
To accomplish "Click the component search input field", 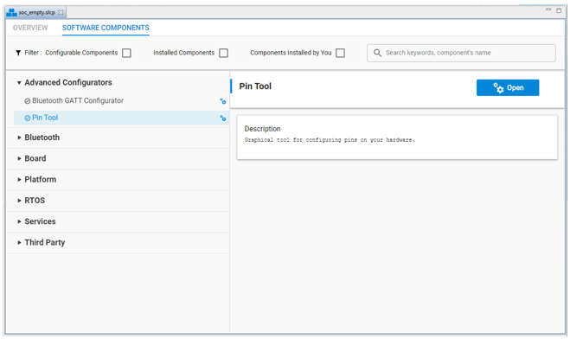I will coord(461,53).
